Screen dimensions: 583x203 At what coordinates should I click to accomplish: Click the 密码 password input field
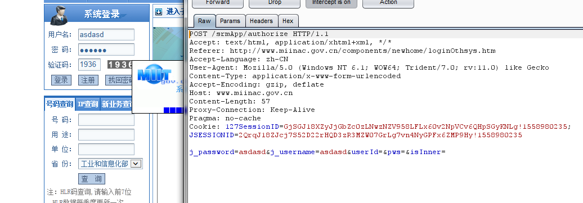click(106, 50)
